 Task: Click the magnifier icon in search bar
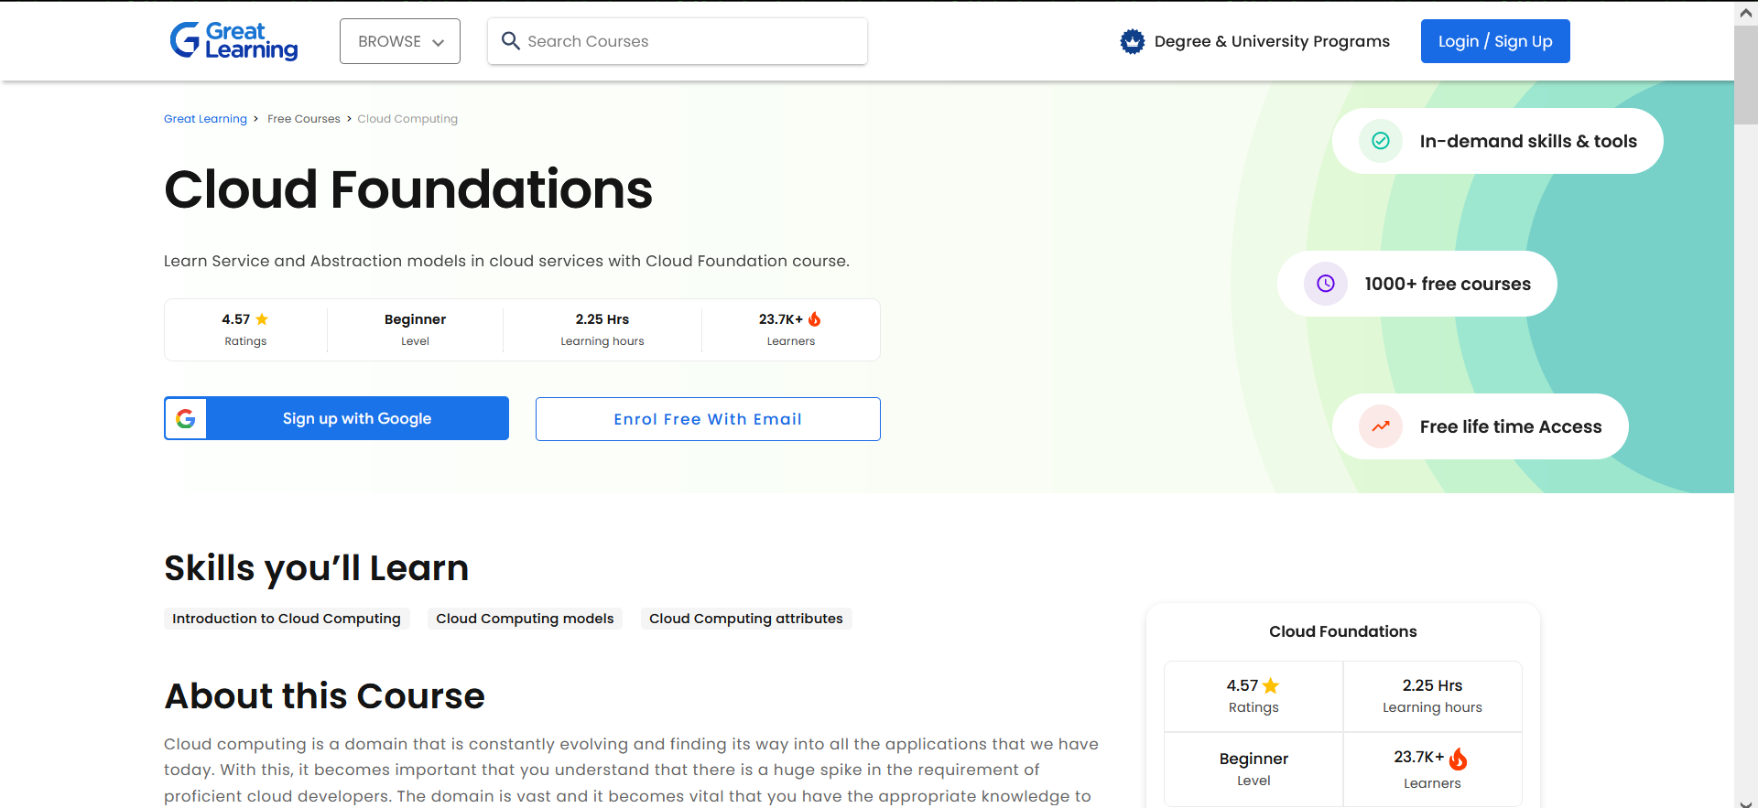511,41
